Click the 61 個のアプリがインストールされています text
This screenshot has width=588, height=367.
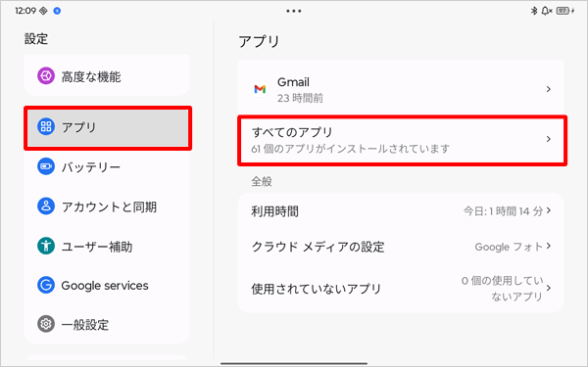point(350,149)
